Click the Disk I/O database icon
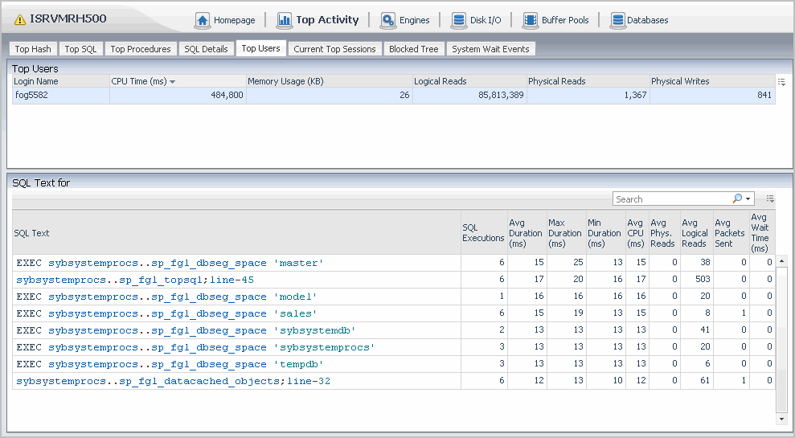This screenshot has width=795, height=438. [x=459, y=20]
